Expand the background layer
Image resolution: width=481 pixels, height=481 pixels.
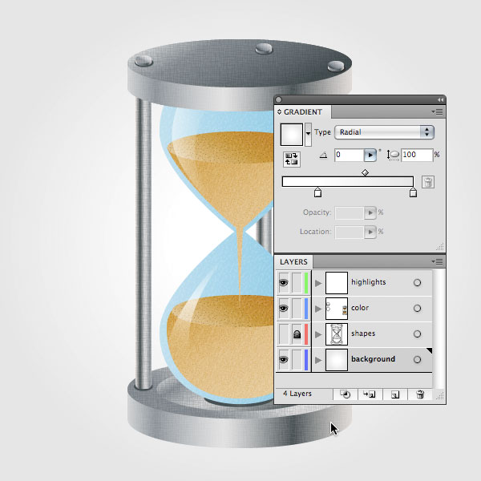318,360
